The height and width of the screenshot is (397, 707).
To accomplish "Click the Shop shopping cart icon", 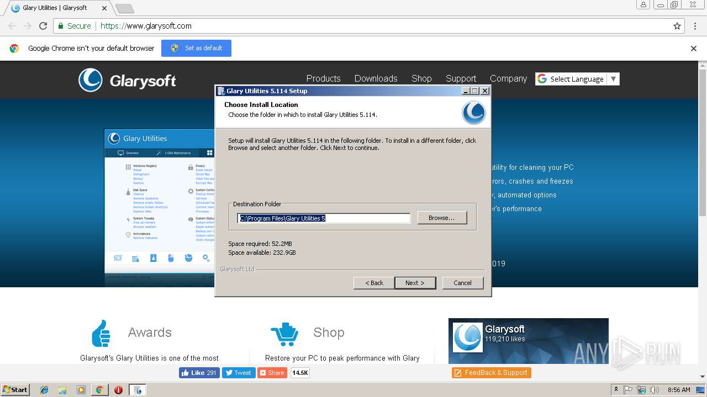I will [x=284, y=334].
